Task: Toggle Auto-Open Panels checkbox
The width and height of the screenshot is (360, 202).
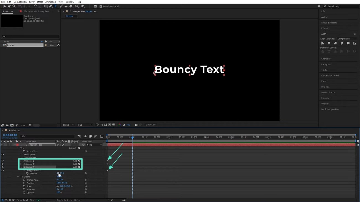Action: [101, 6]
